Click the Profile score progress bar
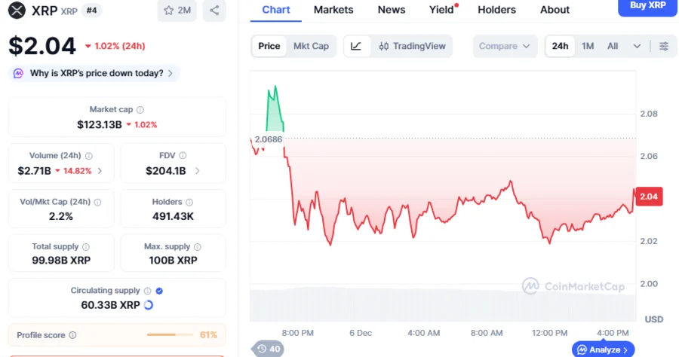This screenshot has height=357, width=679. coord(171,335)
